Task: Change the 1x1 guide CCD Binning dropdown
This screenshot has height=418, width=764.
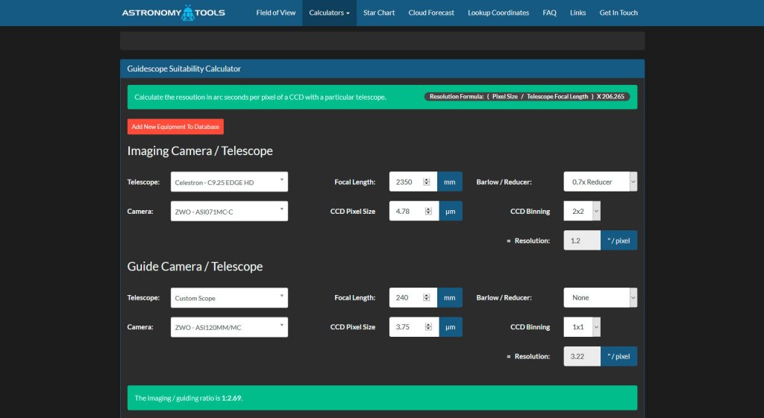Action: (x=581, y=326)
